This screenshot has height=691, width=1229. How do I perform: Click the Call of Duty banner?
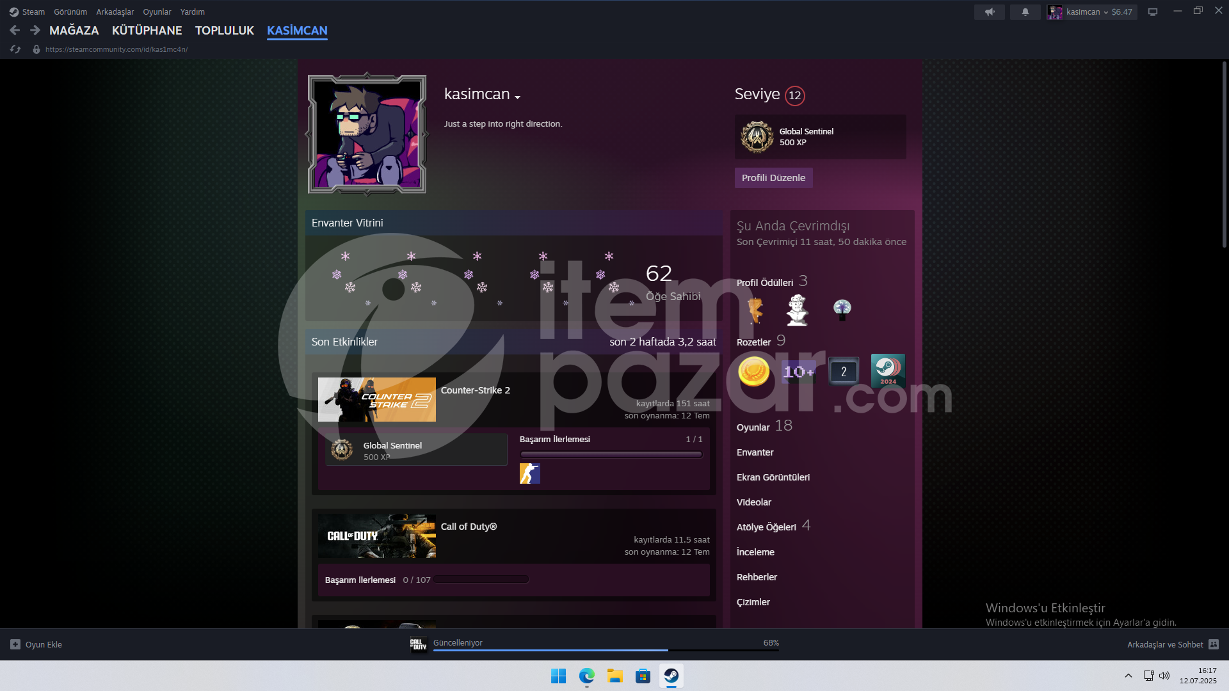tap(377, 536)
